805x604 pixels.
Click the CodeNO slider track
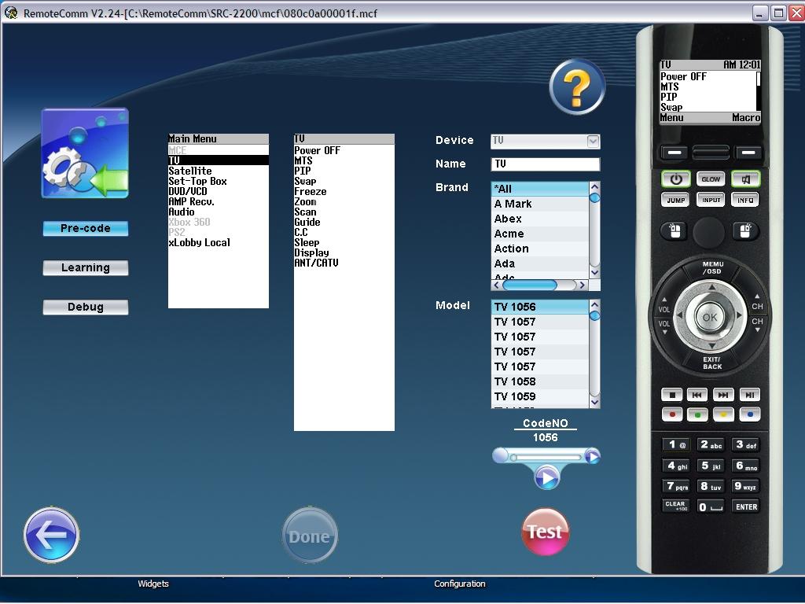coord(546,457)
